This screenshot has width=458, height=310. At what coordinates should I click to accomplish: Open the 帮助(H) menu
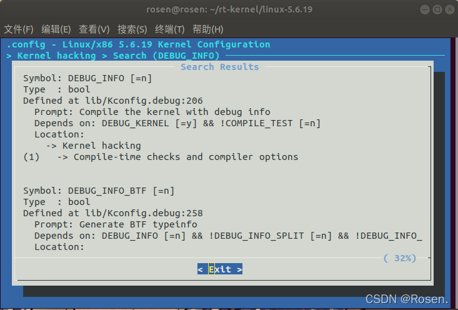207,29
